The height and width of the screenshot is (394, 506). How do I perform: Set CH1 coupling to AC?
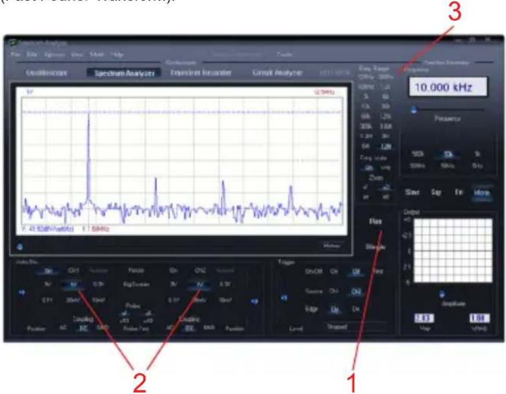click(63, 328)
